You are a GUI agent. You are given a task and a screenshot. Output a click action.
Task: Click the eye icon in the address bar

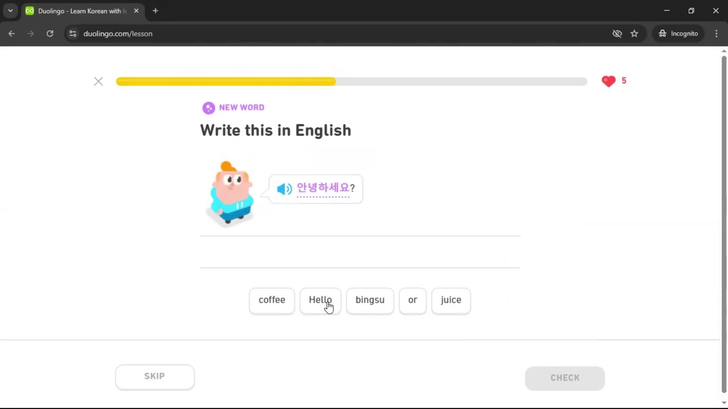pos(617,33)
